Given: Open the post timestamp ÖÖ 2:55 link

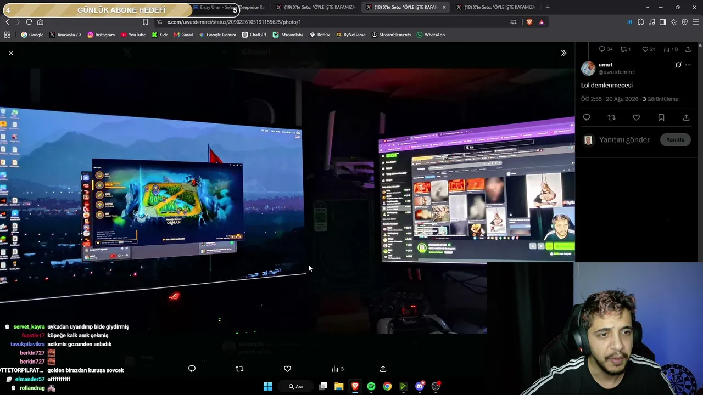Looking at the screenshot, I should click(610, 99).
